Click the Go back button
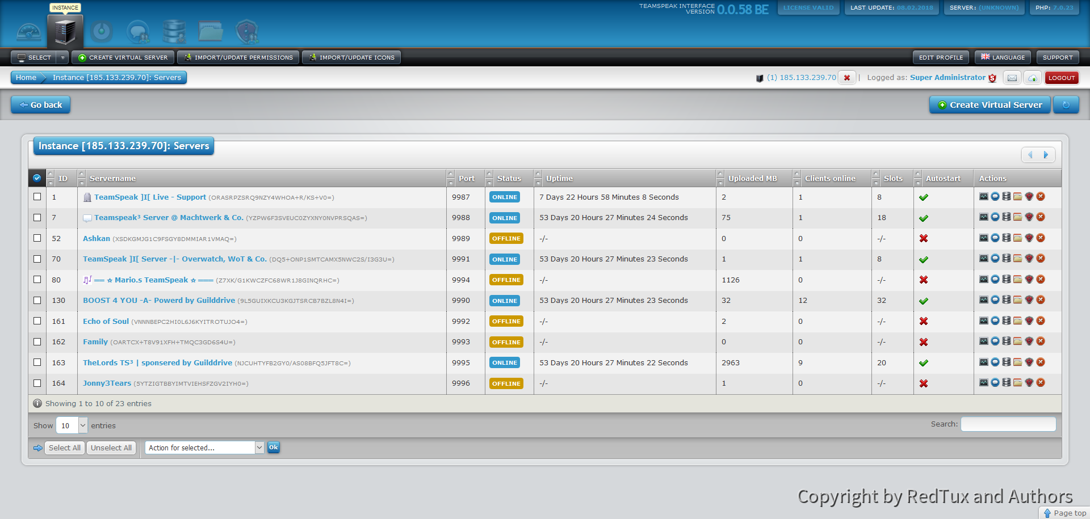The image size is (1090, 519). 40,105
